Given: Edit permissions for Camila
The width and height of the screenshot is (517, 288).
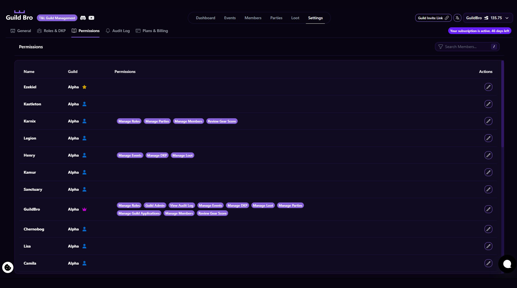Looking at the screenshot, I should click(488, 263).
